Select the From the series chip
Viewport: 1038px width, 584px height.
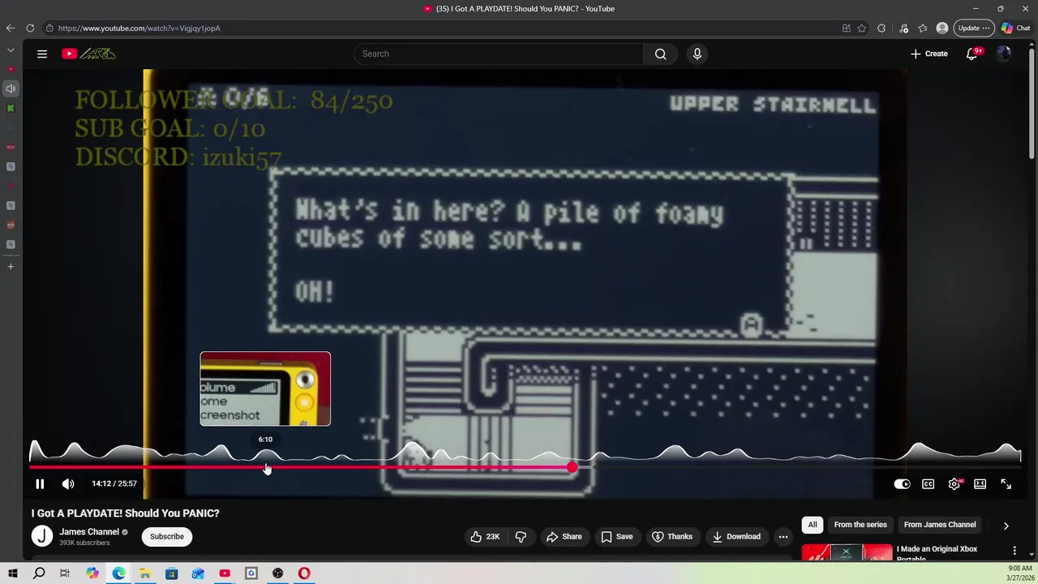pos(860,525)
